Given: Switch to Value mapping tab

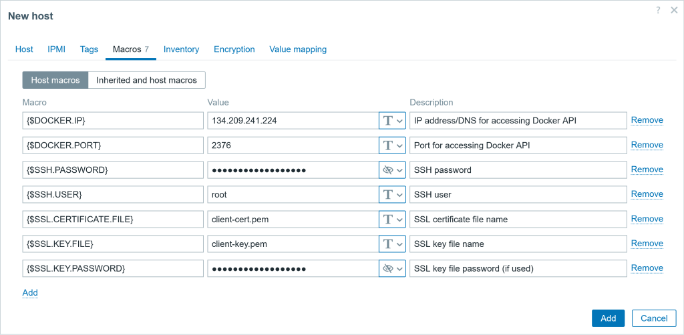Looking at the screenshot, I should pos(298,49).
